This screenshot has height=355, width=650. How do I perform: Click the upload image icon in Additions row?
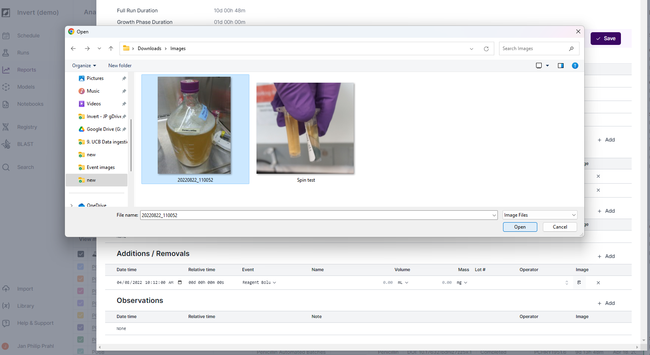tap(579, 283)
